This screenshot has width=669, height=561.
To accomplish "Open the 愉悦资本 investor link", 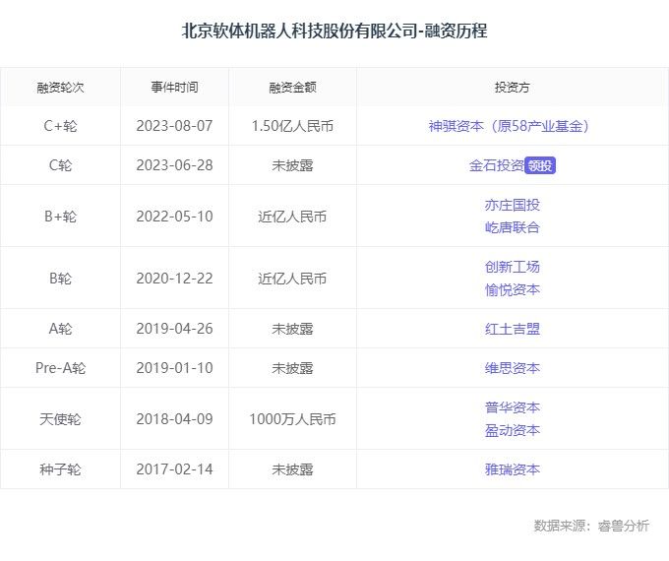I will pyautogui.click(x=512, y=290).
